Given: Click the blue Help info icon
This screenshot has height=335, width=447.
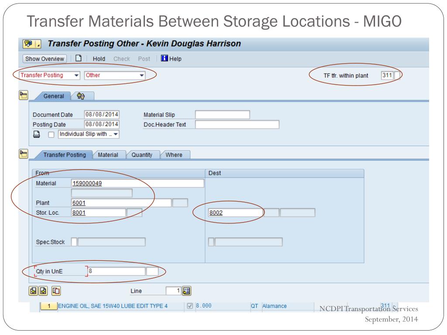Looking at the screenshot, I should [x=164, y=58].
